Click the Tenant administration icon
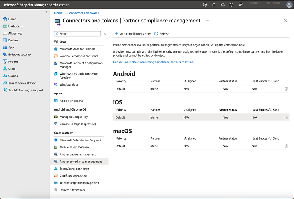Image resolution: width=294 pixels, height=199 pixels. [5, 83]
